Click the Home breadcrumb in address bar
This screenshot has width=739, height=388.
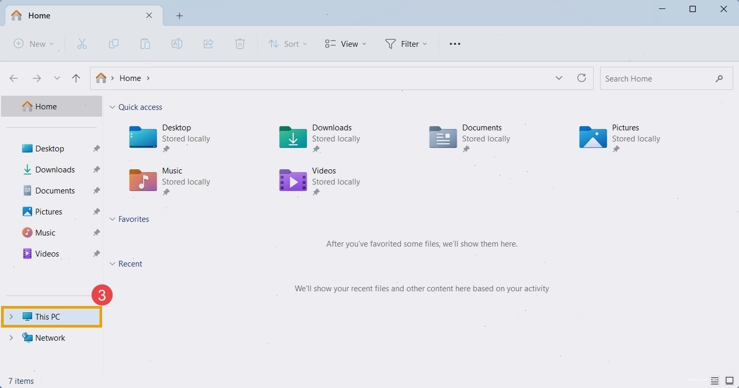click(130, 78)
